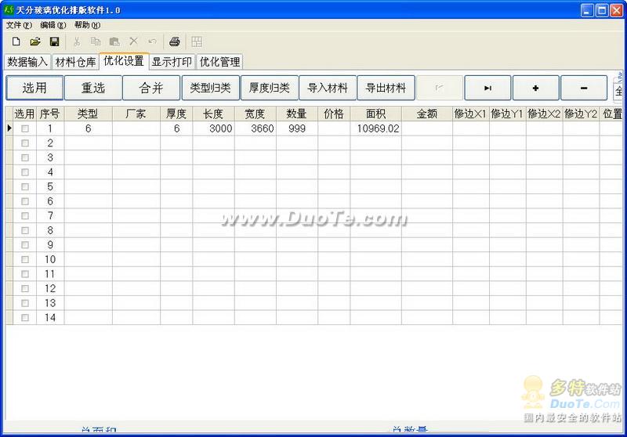Tick the 选用 checkbox in row 2
627x437 pixels.
click(x=25, y=143)
